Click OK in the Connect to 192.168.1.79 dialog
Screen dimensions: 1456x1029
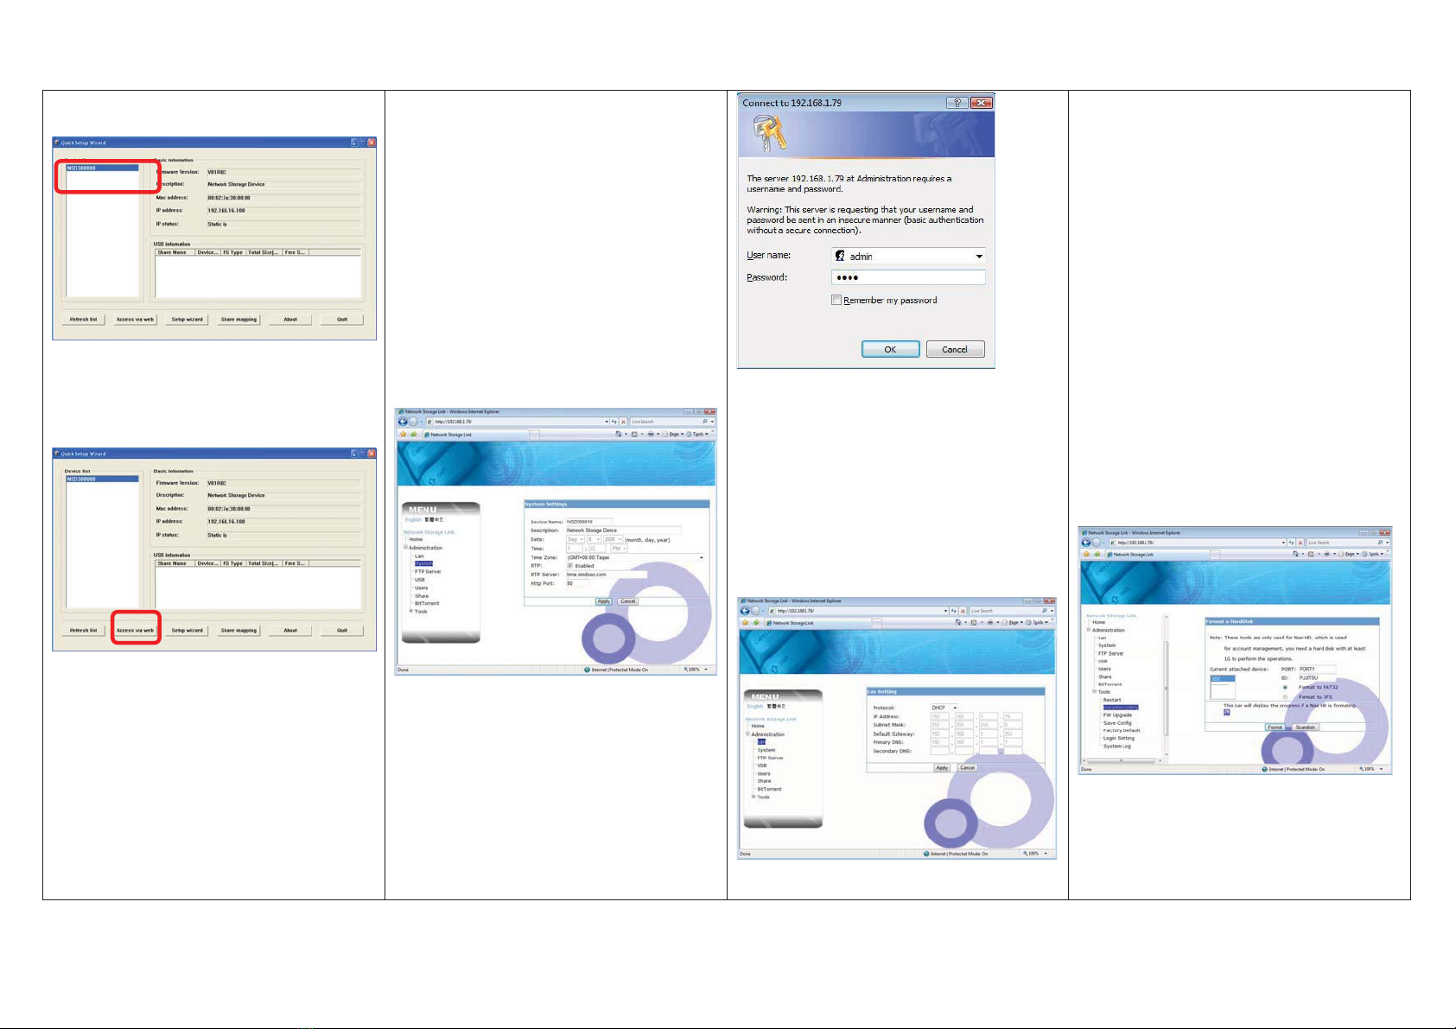890,349
